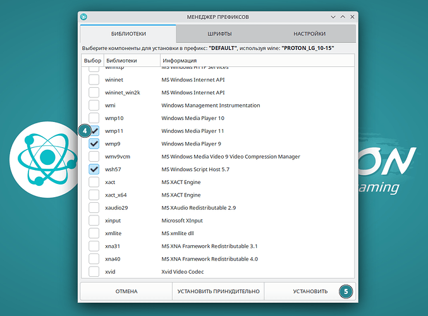Click the large atom logo on background
Screen dimensions: 428x316
click(41, 158)
